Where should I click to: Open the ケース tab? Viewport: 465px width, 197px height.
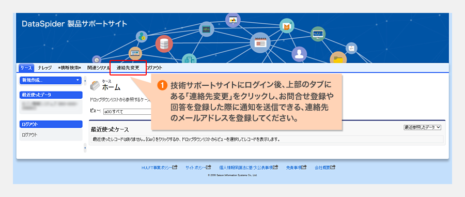(x=27, y=68)
